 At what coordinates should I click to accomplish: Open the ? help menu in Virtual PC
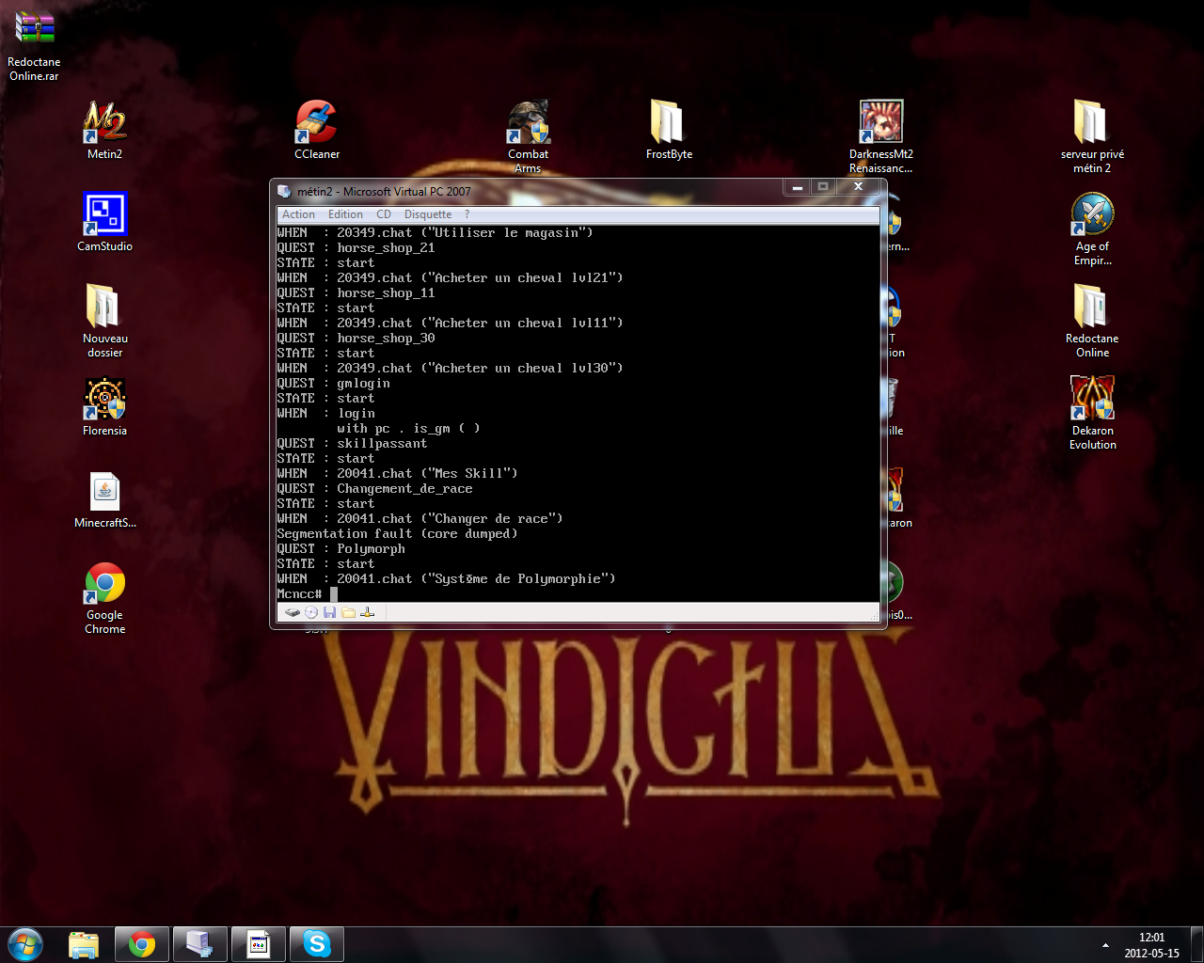click(x=467, y=214)
